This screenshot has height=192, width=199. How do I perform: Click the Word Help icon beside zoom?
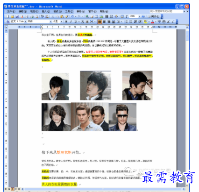click(x=143, y=16)
